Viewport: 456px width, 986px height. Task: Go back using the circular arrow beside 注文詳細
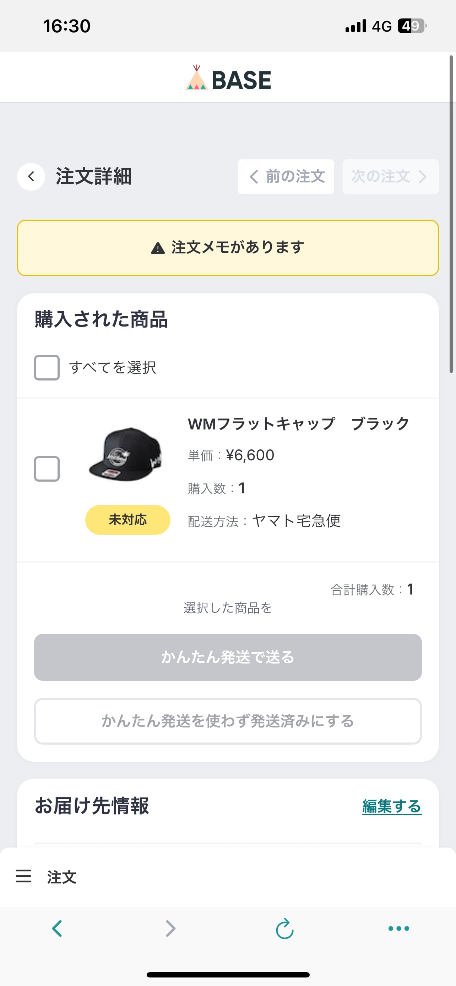pyautogui.click(x=31, y=176)
